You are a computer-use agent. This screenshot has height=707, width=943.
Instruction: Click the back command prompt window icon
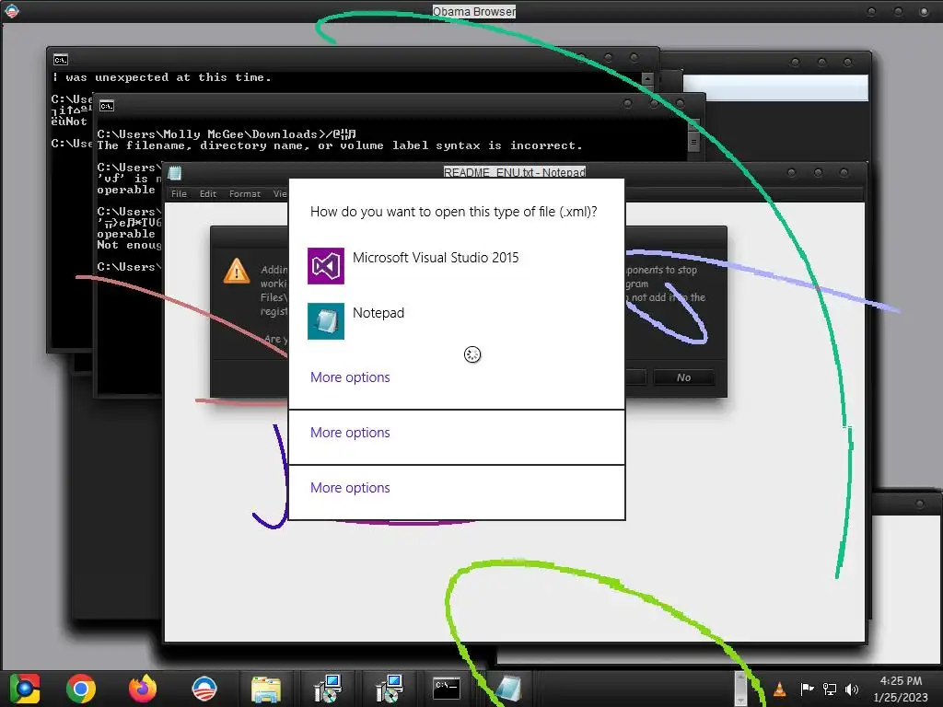tap(61, 60)
